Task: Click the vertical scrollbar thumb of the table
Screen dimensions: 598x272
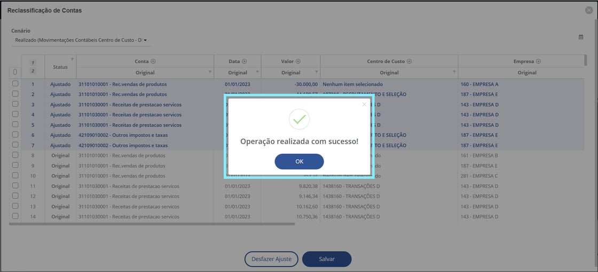Action: (585, 61)
